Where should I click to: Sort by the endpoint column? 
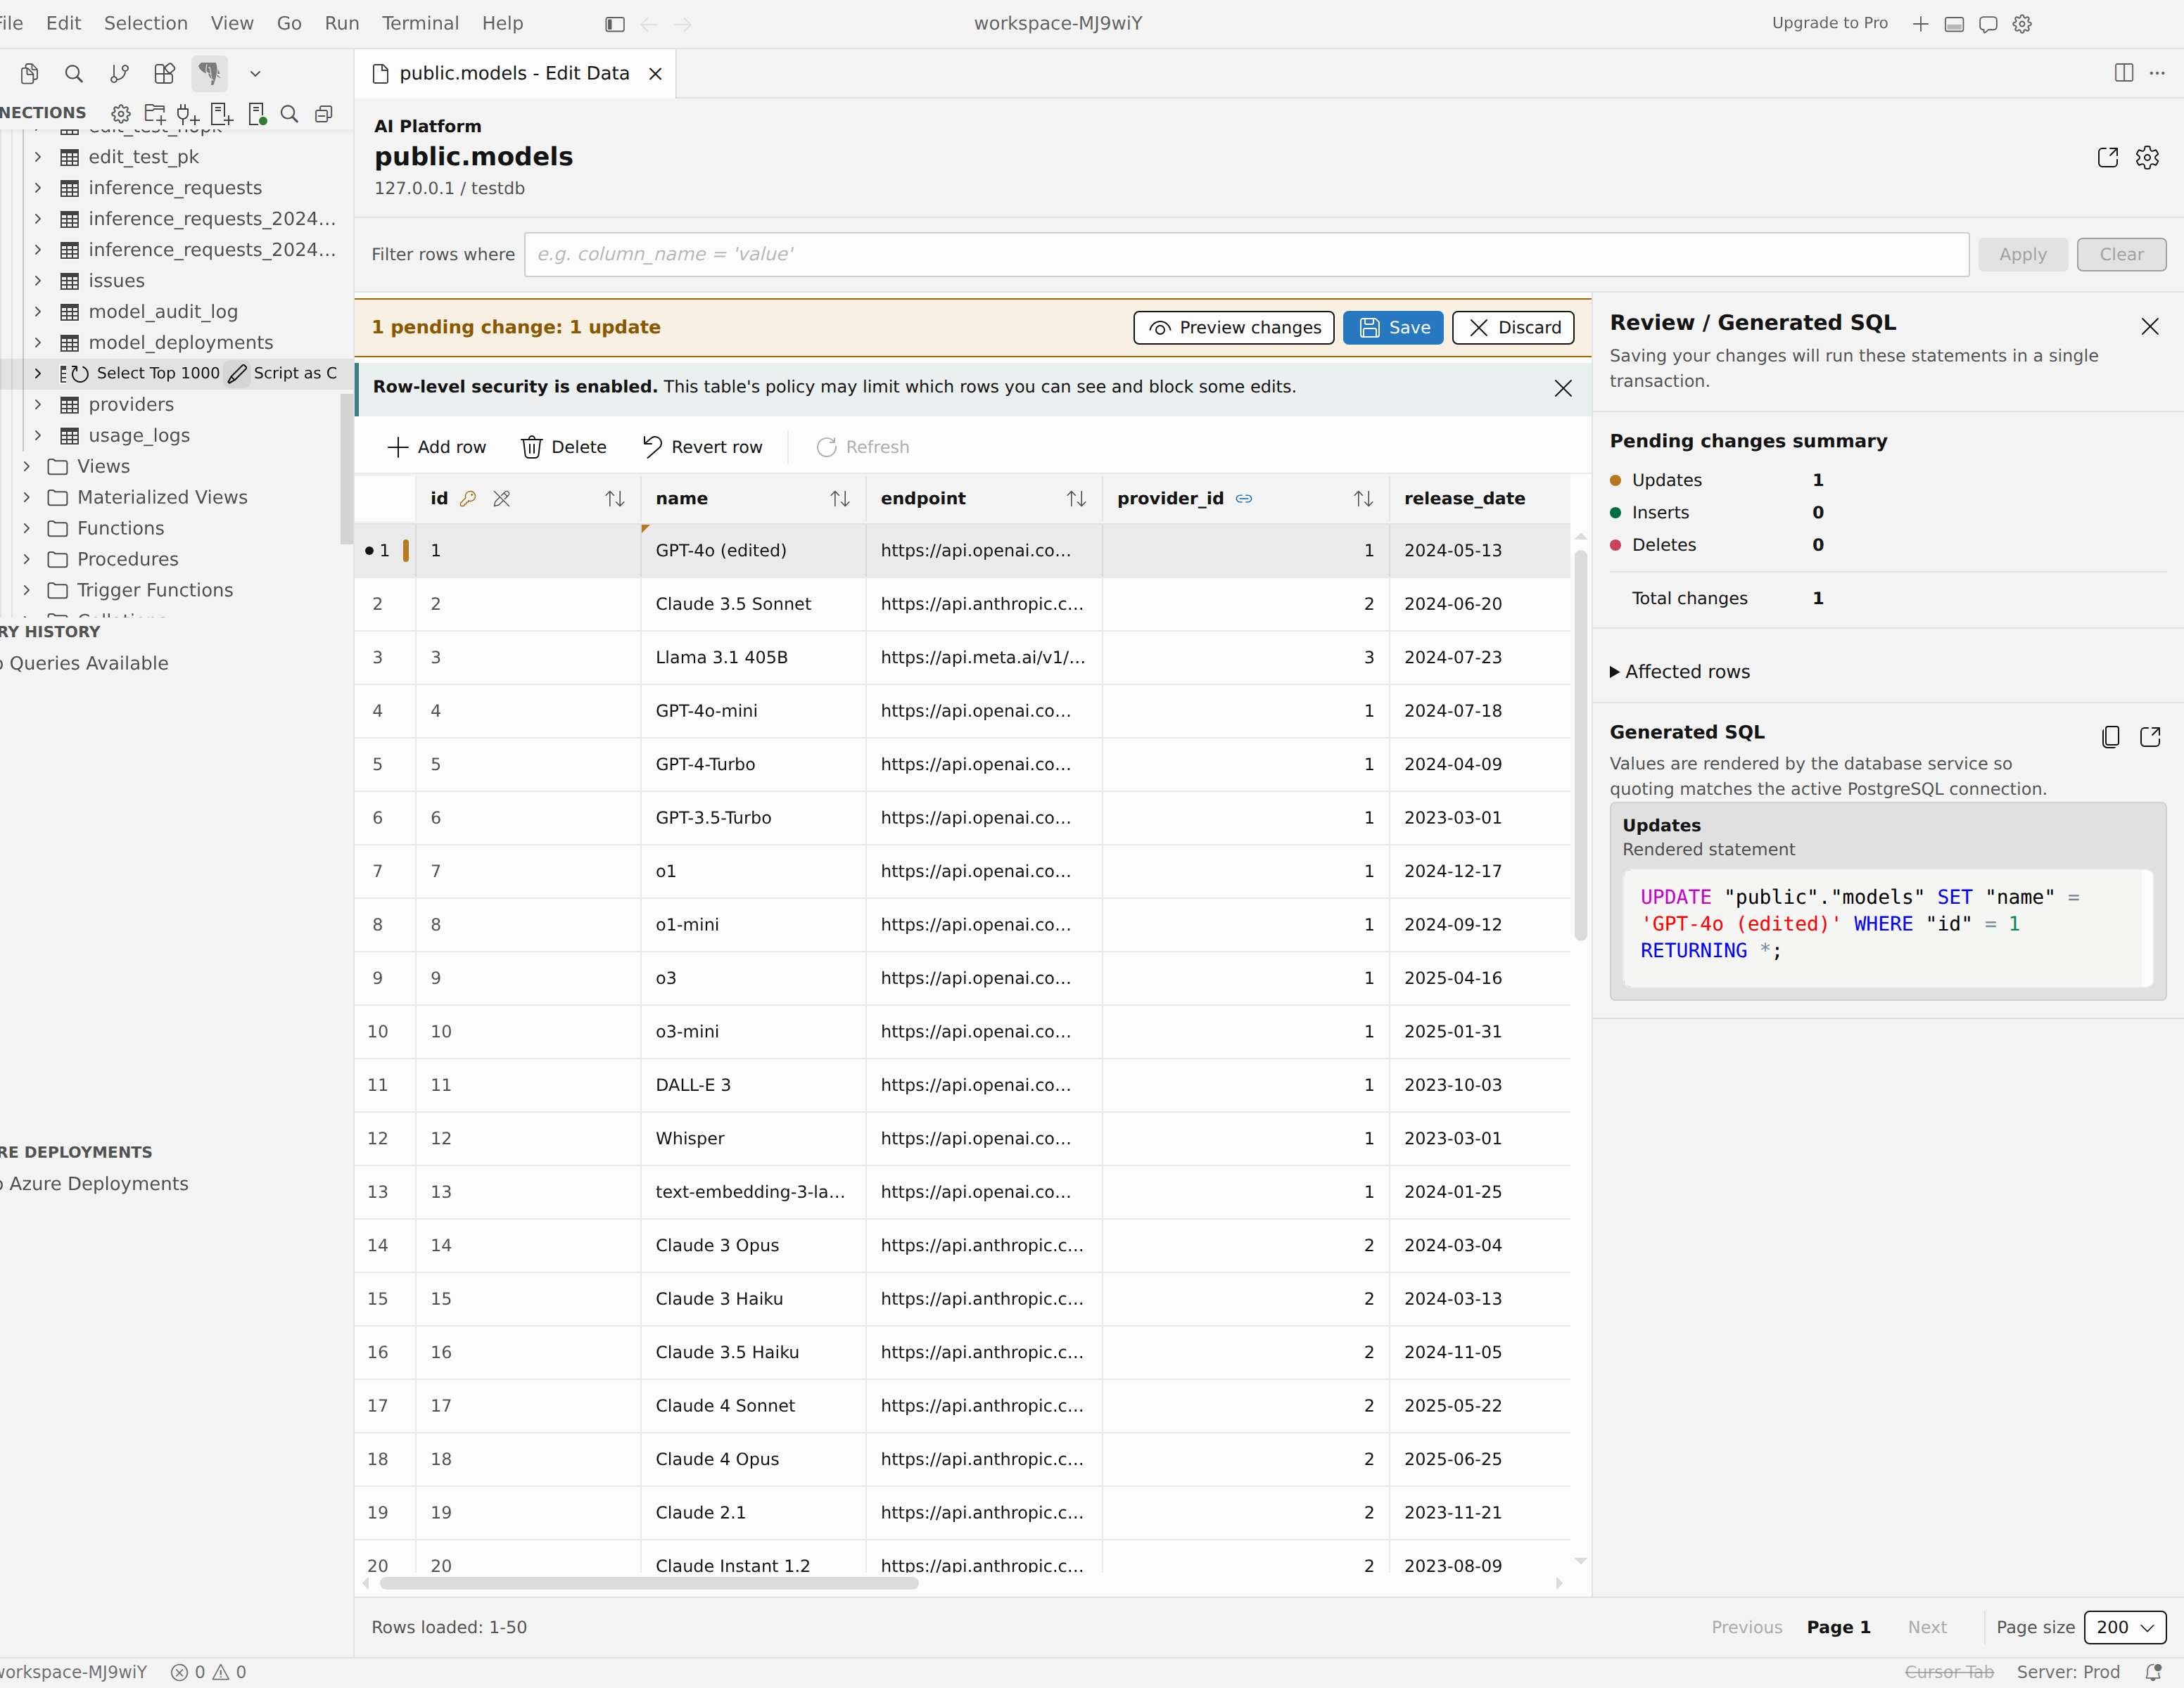tap(1076, 499)
